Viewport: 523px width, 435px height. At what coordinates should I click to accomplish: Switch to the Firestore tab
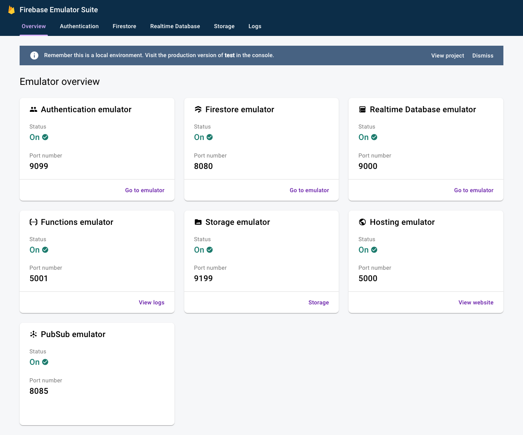point(125,26)
